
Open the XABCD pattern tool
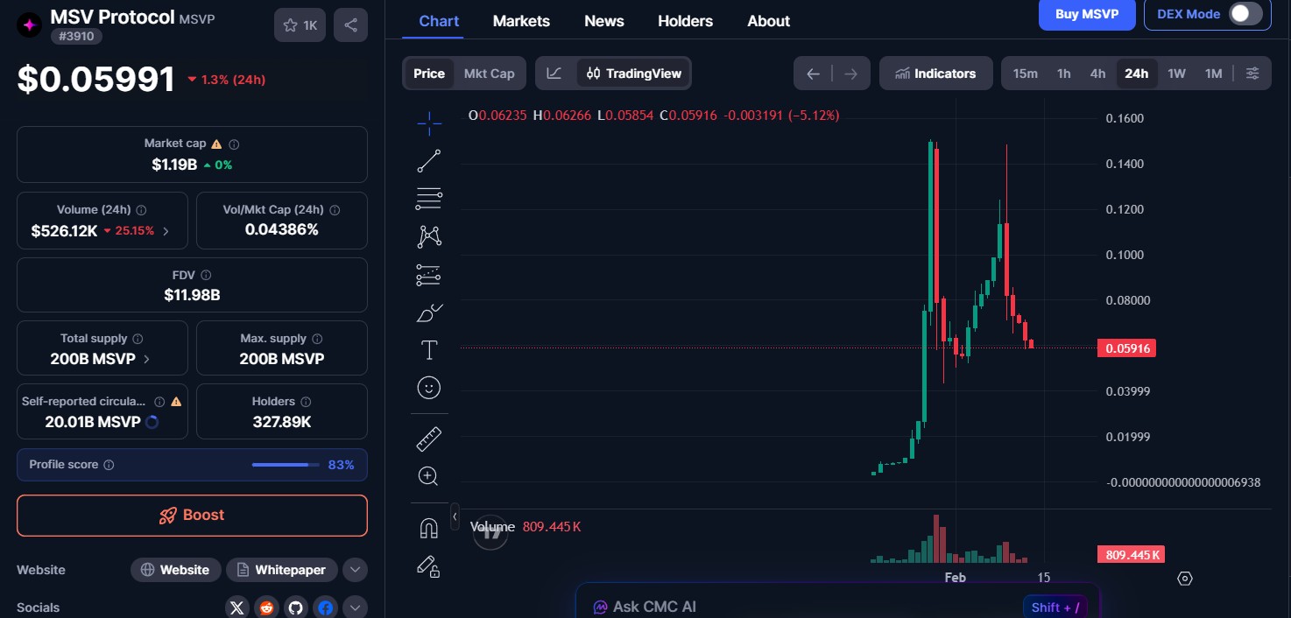[429, 236]
